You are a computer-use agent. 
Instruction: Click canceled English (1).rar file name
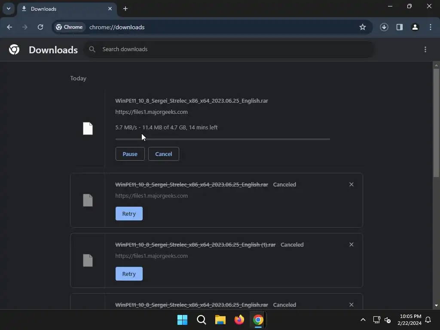pos(196,244)
